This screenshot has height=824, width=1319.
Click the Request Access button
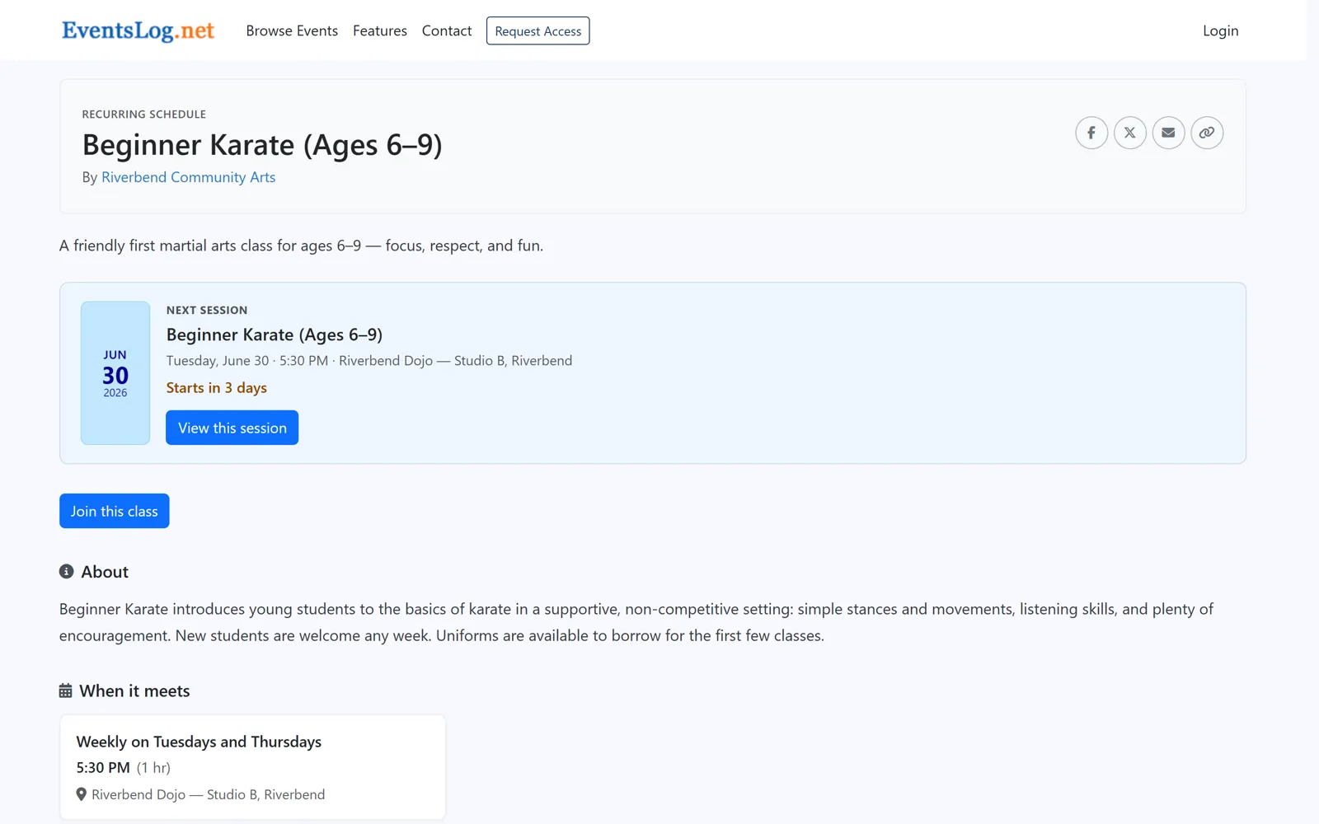tap(537, 30)
